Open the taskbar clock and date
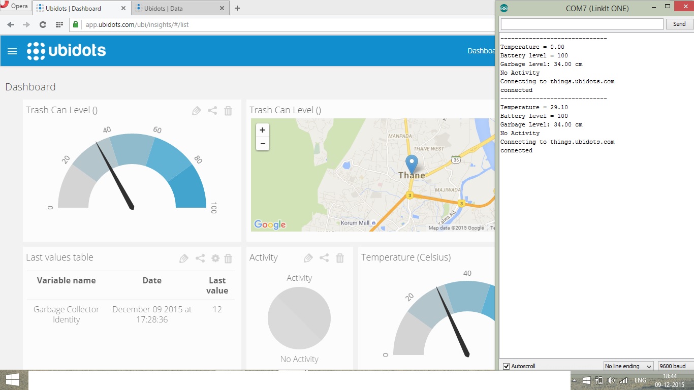The image size is (694, 390). pyautogui.click(x=670, y=380)
